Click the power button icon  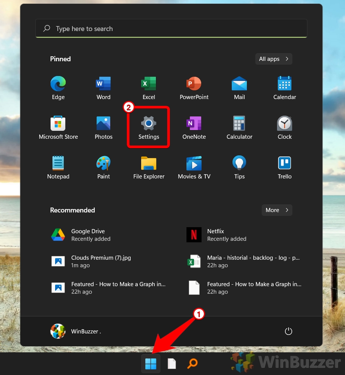click(288, 331)
